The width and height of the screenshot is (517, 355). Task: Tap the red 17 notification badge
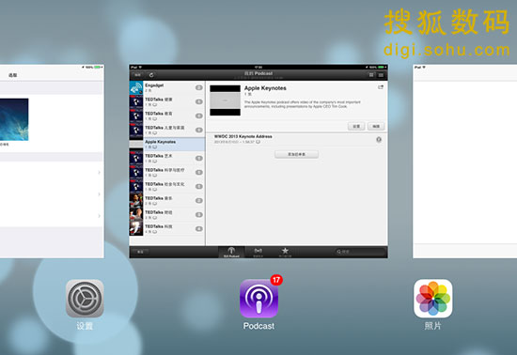(276, 280)
